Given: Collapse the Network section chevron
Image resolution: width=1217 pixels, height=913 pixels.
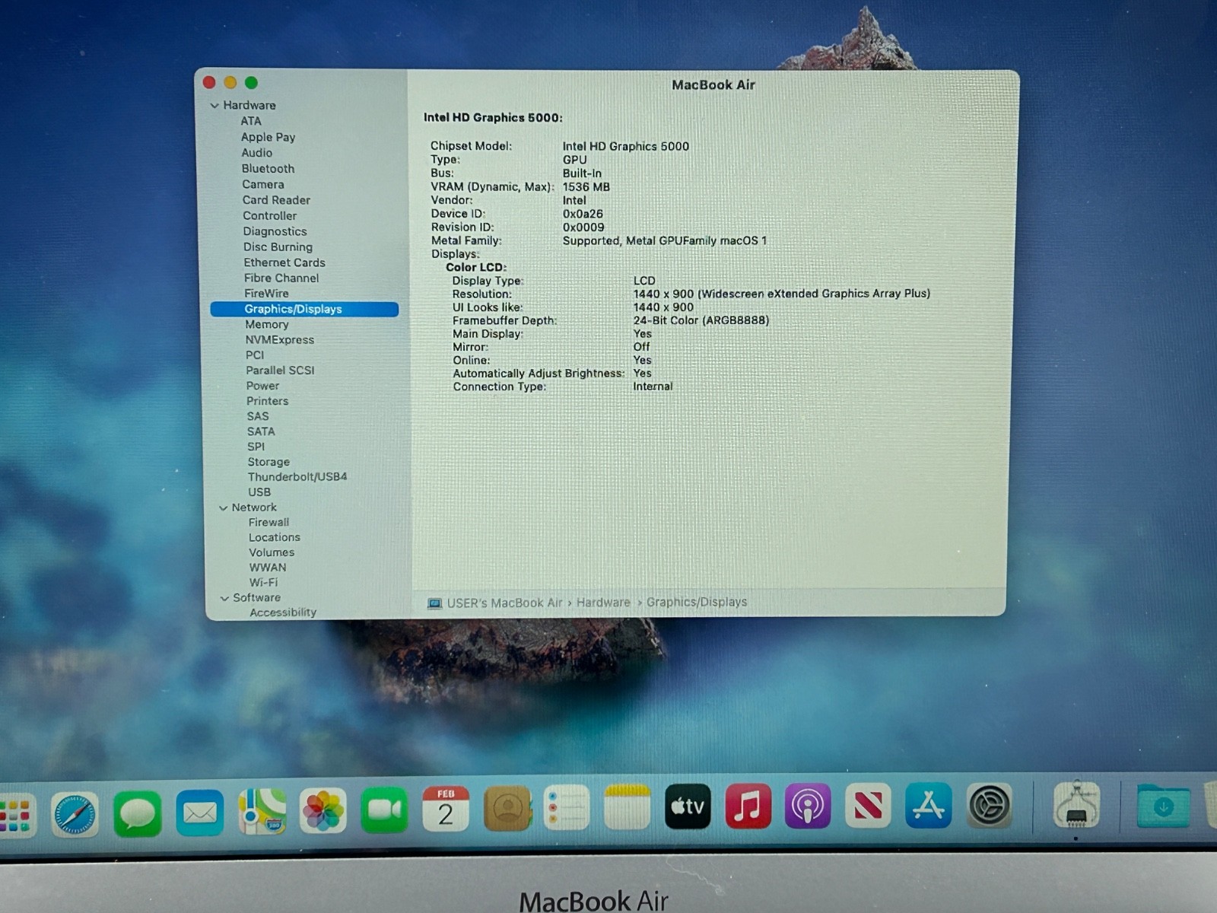Looking at the screenshot, I should tap(224, 507).
